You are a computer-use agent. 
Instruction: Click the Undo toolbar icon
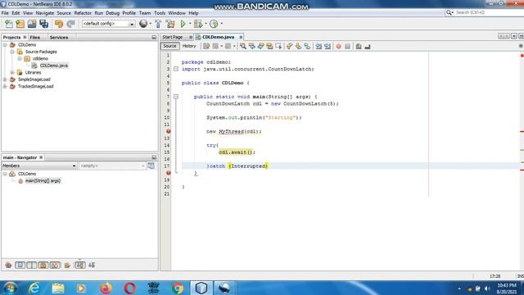pyautogui.click(x=59, y=24)
